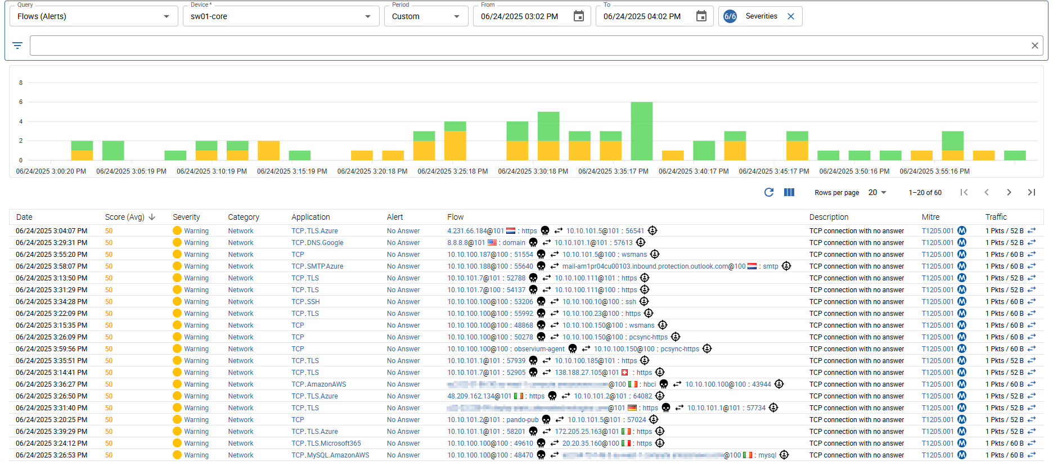Open the Device sw01-core dropdown
This screenshot has height=462, width=1053.
[280, 16]
